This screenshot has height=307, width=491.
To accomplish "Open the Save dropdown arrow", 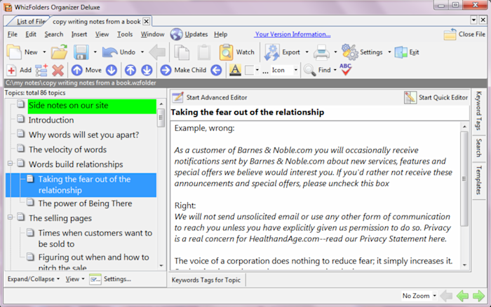I will point(95,52).
